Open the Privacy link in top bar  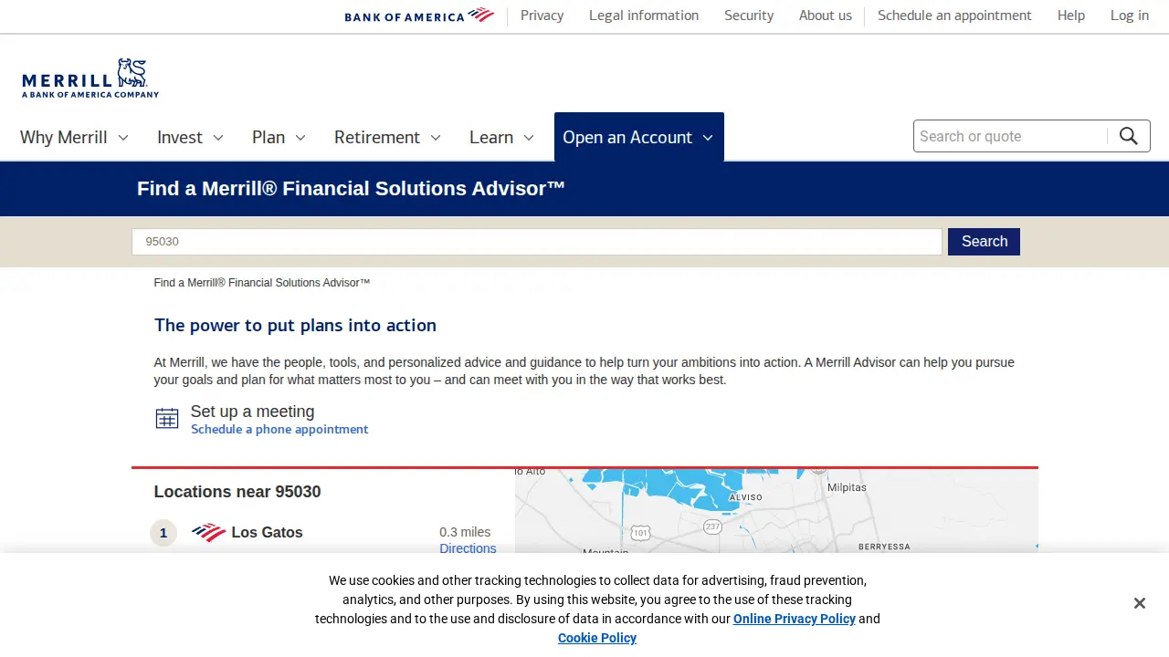pyautogui.click(x=542, y=16)
